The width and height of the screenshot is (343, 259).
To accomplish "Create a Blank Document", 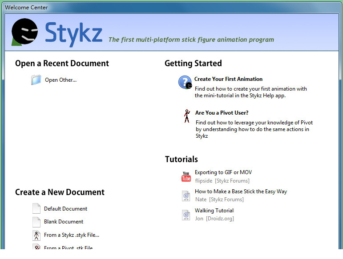I will pos(64,222).
